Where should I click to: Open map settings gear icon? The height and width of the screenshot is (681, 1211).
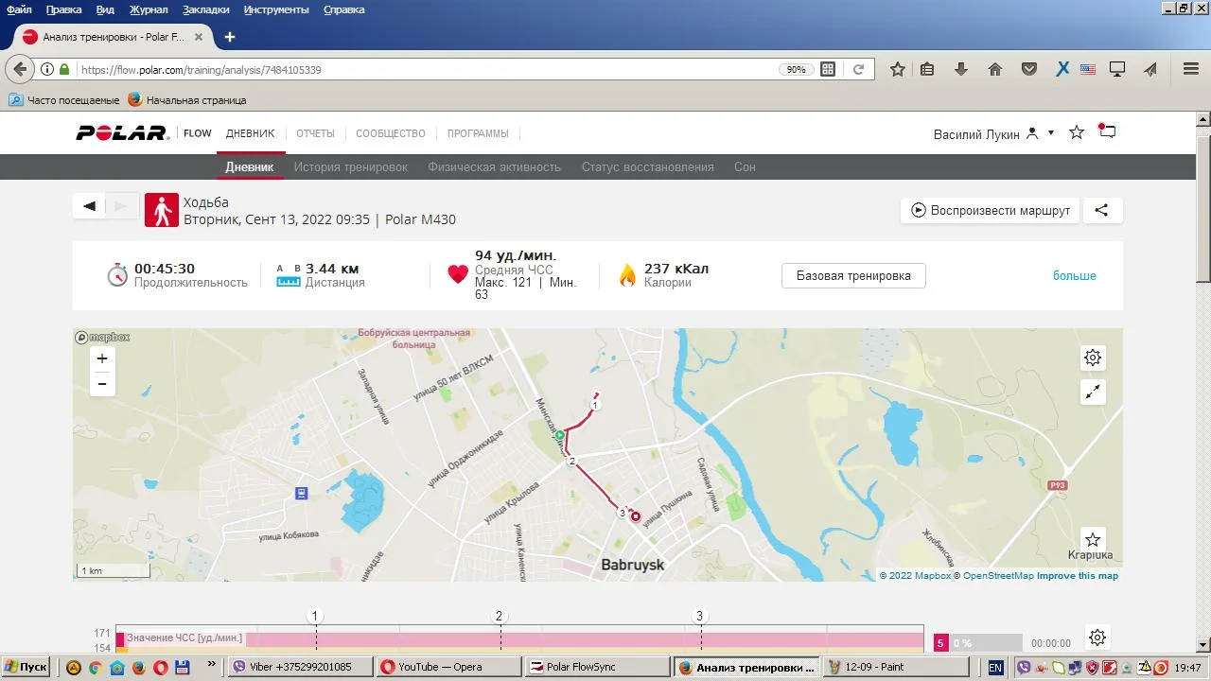(x=1093, y=358)
